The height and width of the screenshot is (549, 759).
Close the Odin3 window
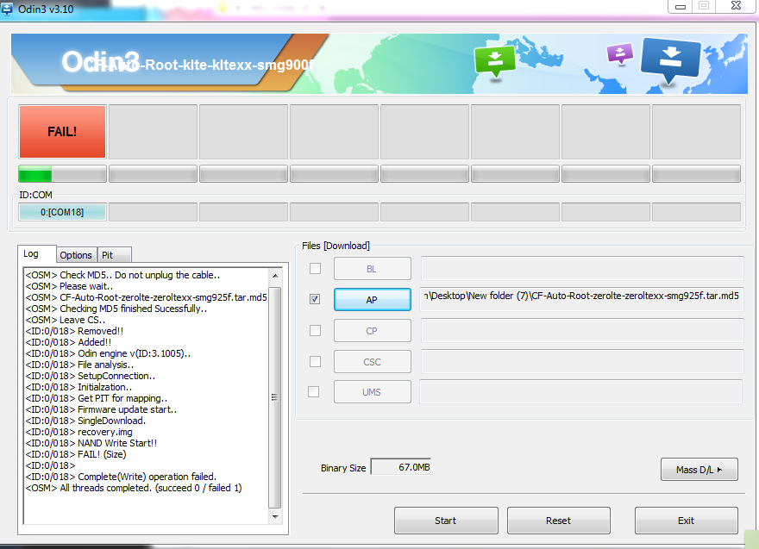[737, 6]
